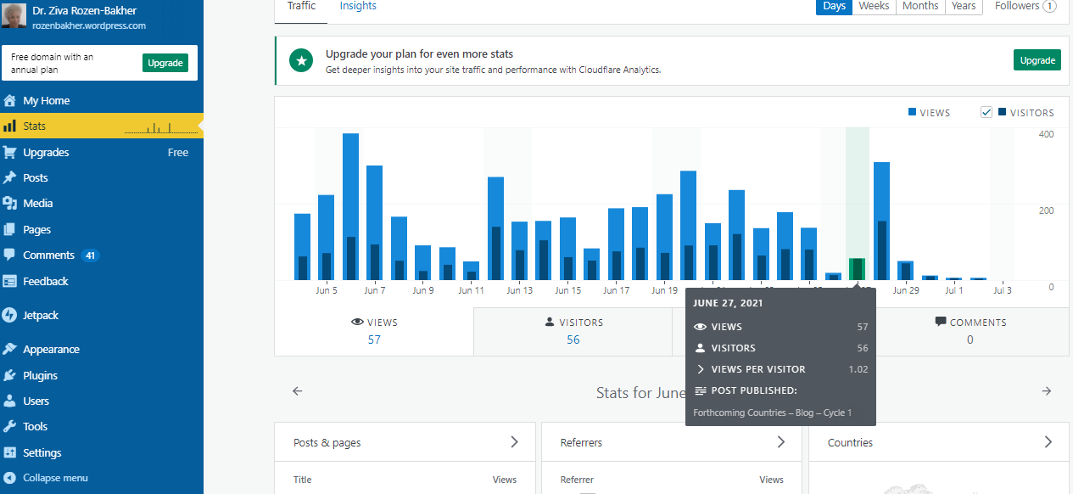Click the Users person icon

9,401
